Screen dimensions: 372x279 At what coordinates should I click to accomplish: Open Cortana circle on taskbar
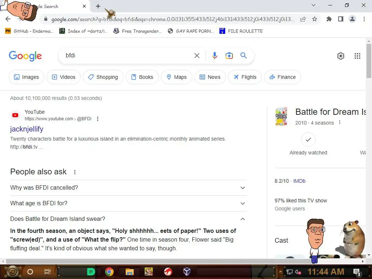(x=30, y=272)
